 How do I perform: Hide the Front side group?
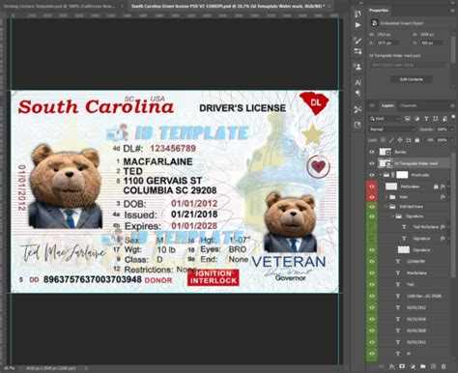click(x=372, y=175)
